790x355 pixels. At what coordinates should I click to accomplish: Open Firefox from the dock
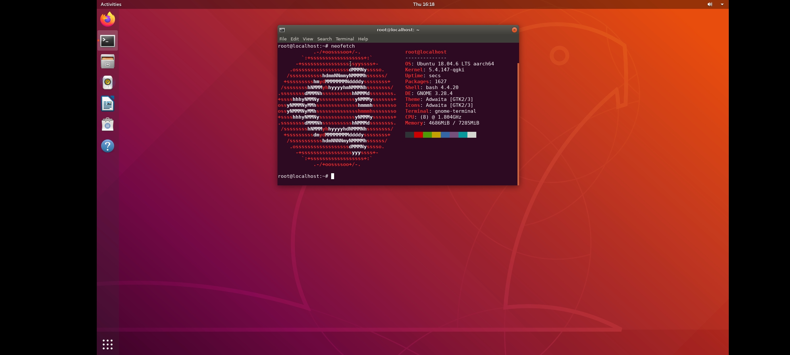coord(108,19)
